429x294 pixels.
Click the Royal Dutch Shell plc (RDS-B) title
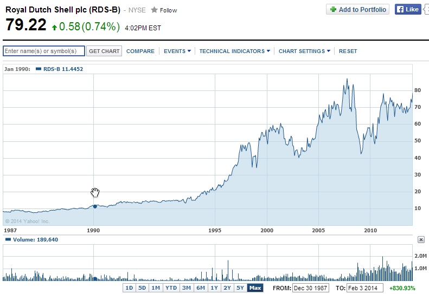click(x=63, y=10)
